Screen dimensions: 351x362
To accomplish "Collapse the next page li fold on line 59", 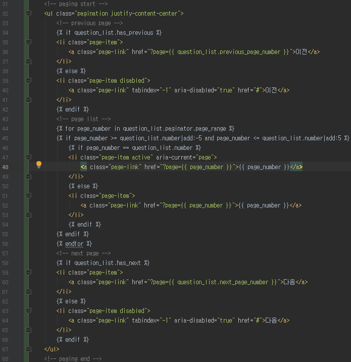I will (29, 273).
